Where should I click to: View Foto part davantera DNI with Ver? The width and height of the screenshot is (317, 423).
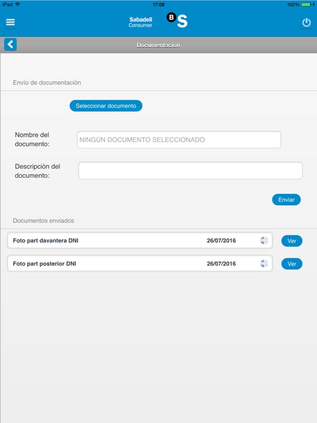pyautogui.click(x=292, y=241)
